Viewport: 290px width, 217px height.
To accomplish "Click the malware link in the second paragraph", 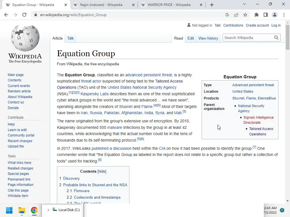I will point(115,127).
